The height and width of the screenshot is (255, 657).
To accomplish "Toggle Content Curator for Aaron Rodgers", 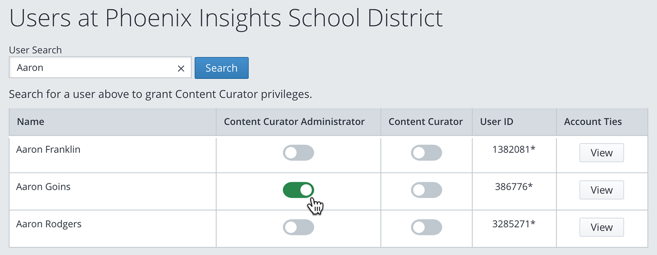I will click(426, 227).
